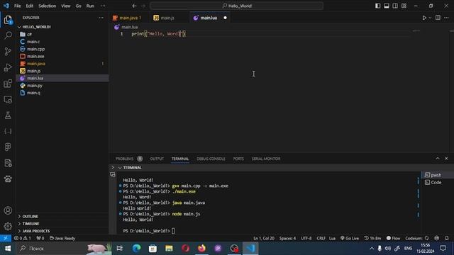
Task: Open the Run code dropdown arrow
Action: (430, 18)
